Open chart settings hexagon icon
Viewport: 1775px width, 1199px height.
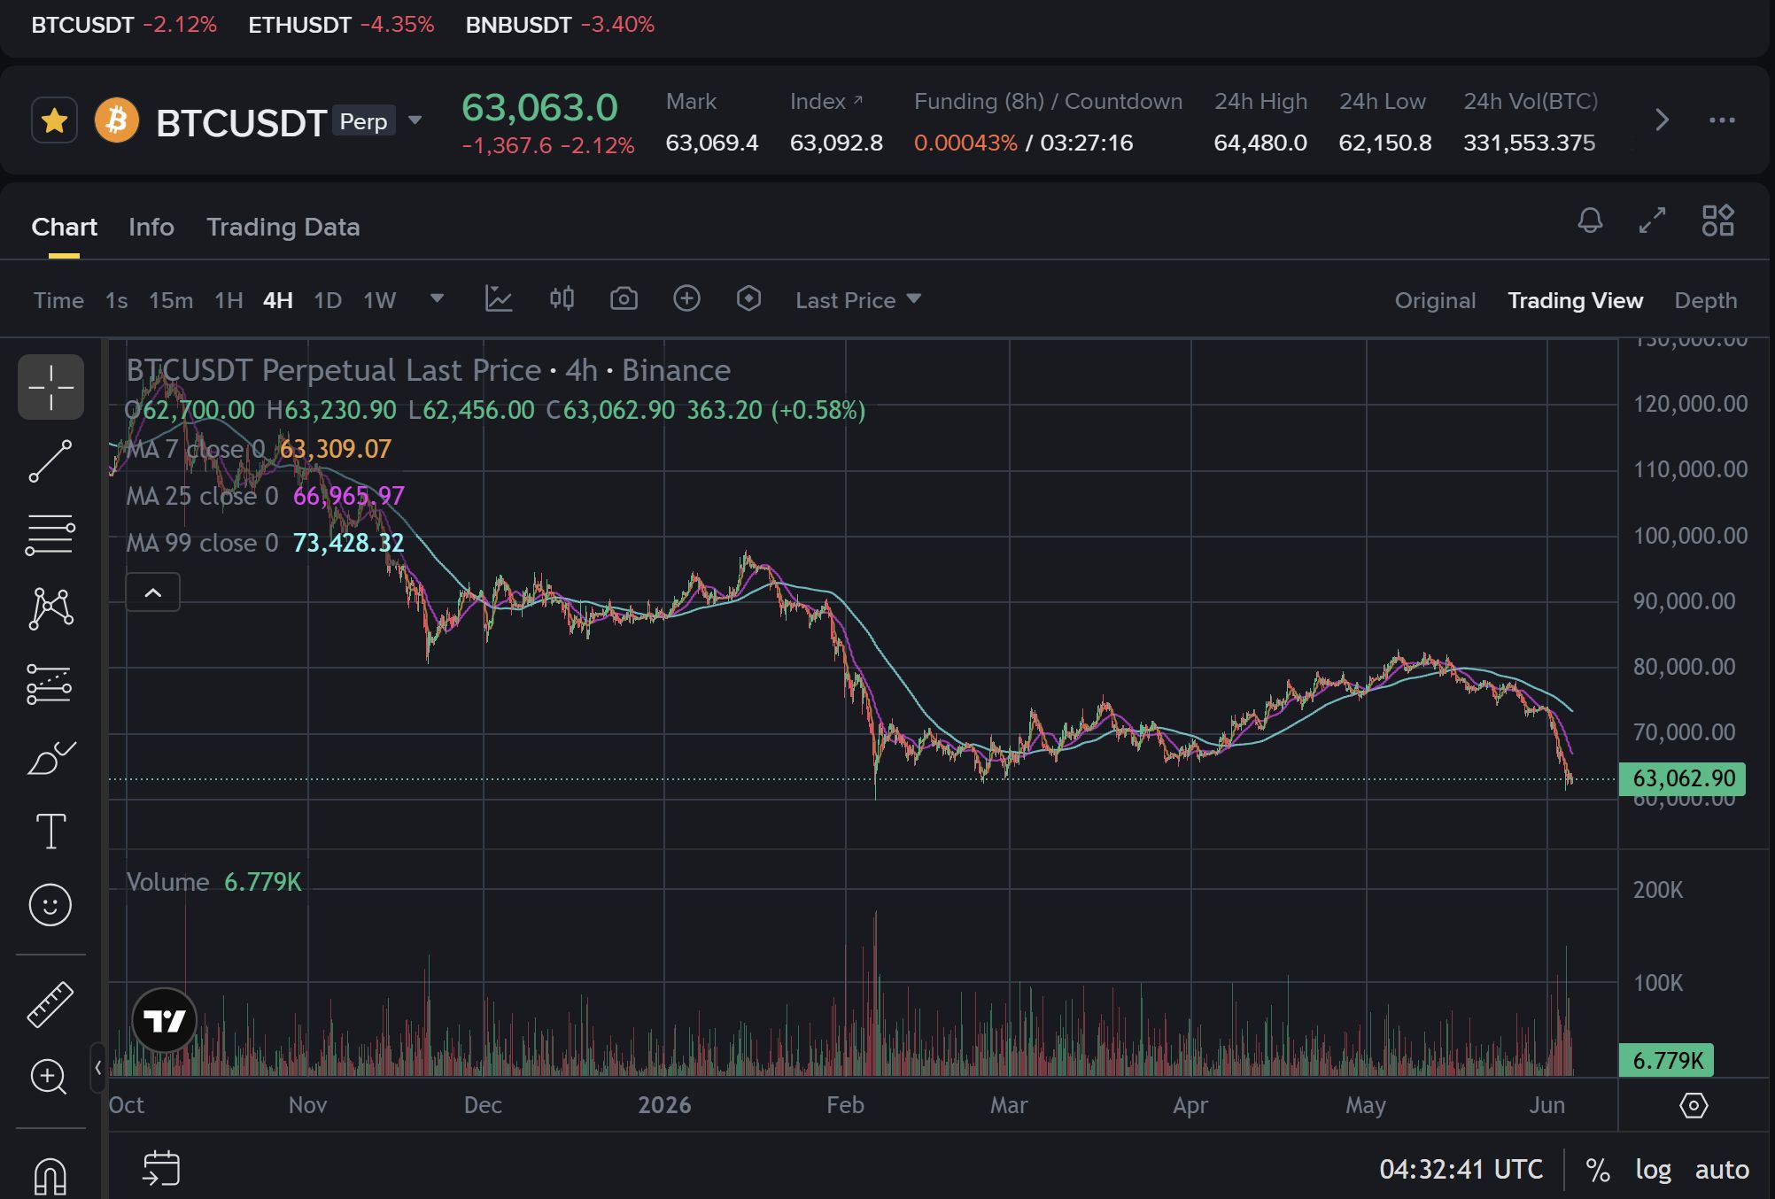click(748, 299)
